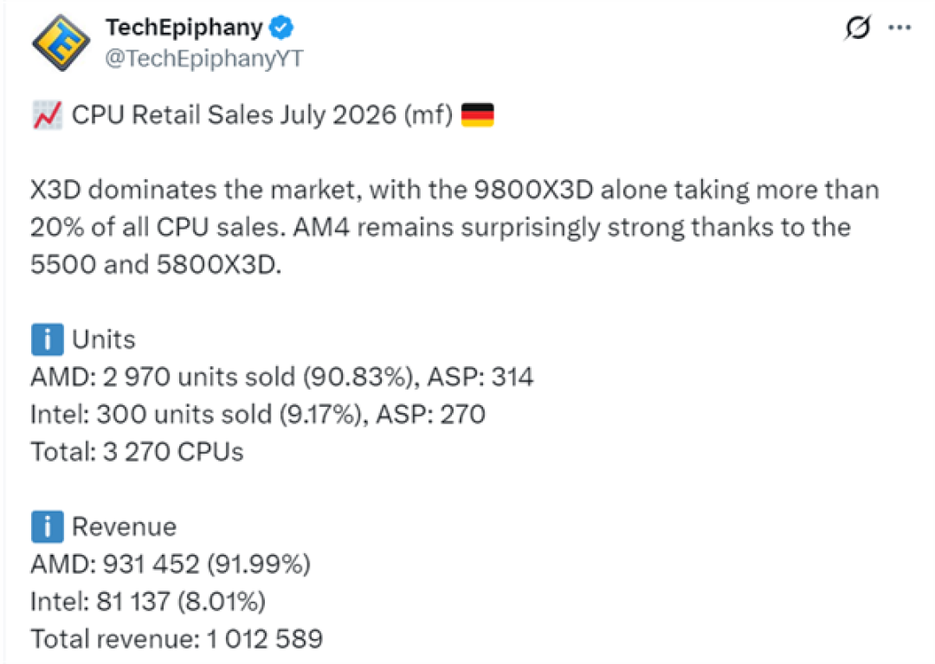
Task: Click the Units heading text
Action: point(104,339)
